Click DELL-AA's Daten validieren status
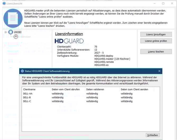This screenshot has height=140, width=177. (x=92, y=94)
